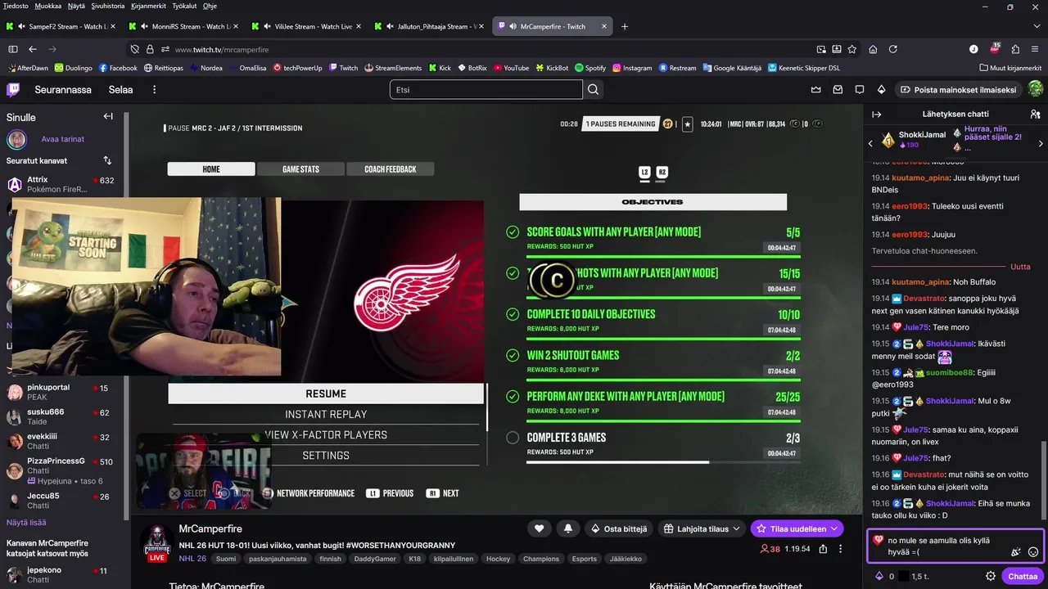This screenshot has width=1048, height=589.
Task: Open the user avatar menu
Action: pos(1036,89)
